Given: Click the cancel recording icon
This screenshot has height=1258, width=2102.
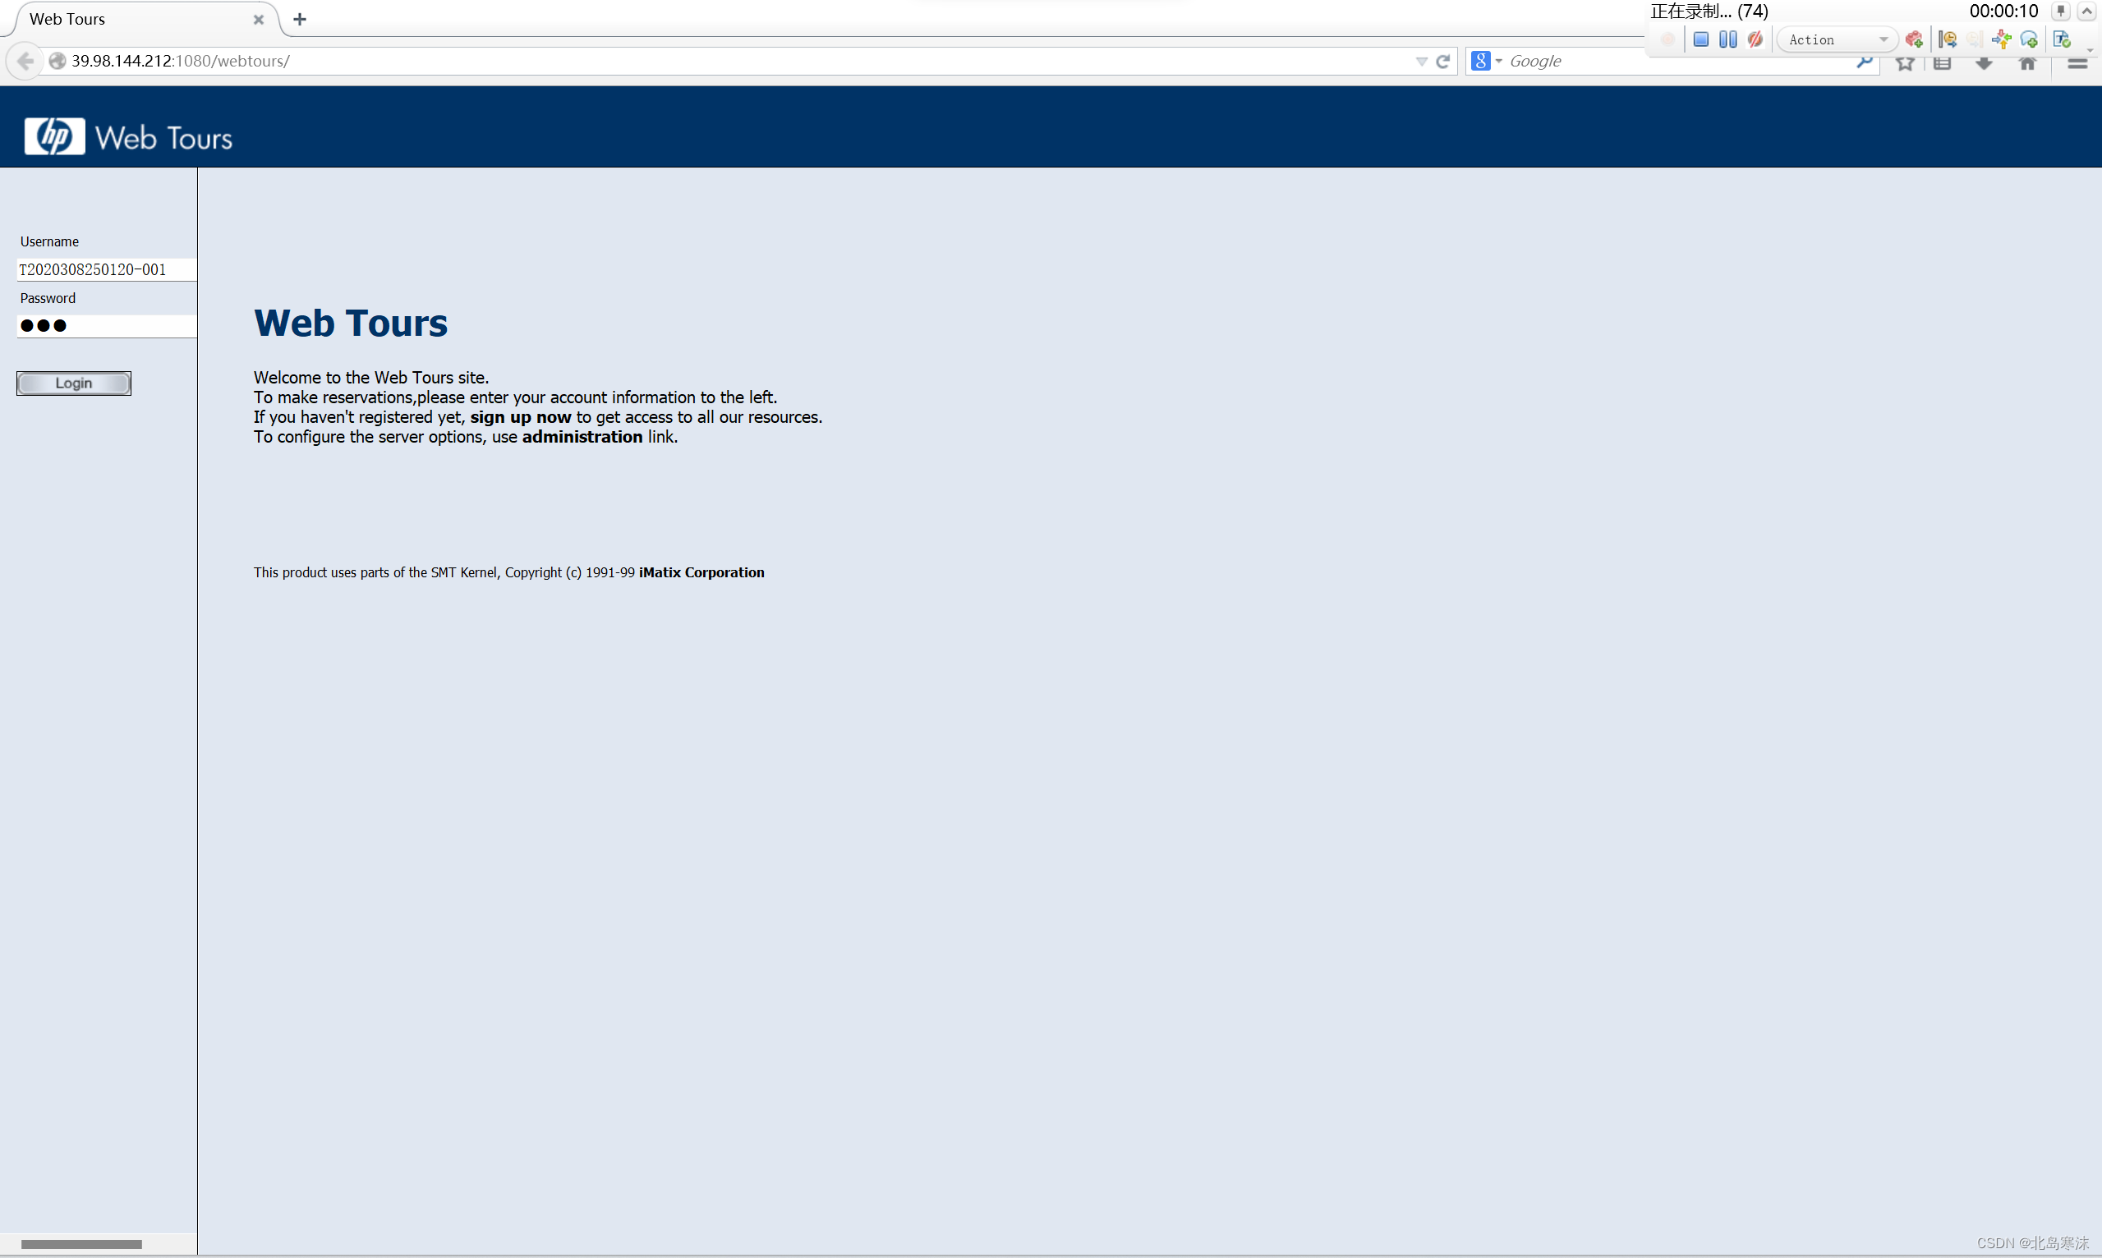Looking at the screenshot, I should click(1755, 39).
